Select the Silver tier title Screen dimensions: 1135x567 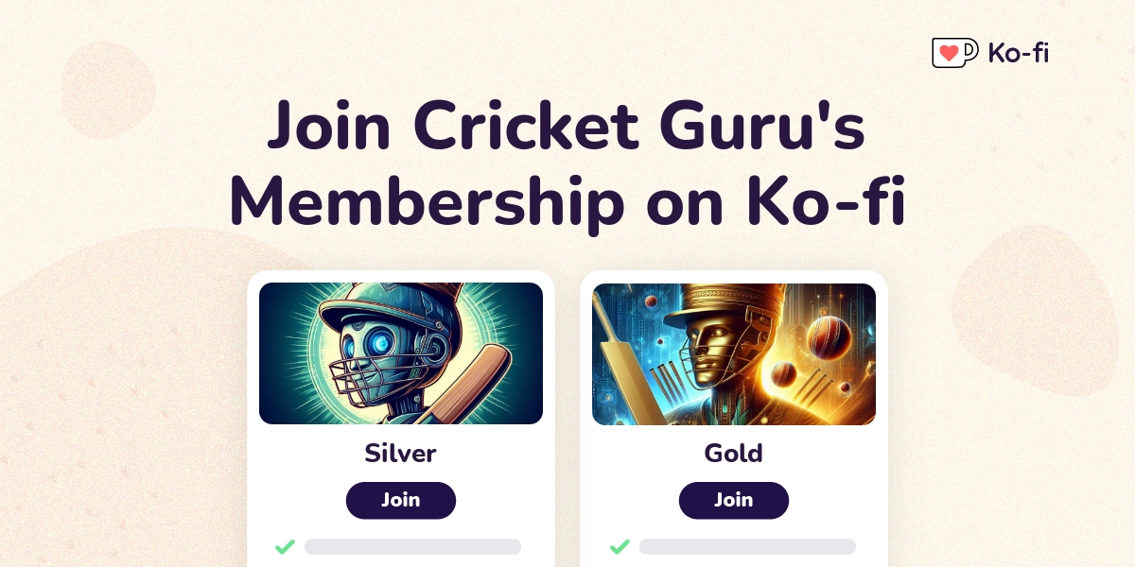click(x=401, y=454)
